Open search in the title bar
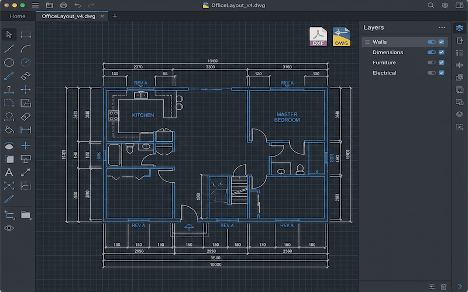This screenshot has width=468, height=292. (431, 5)
